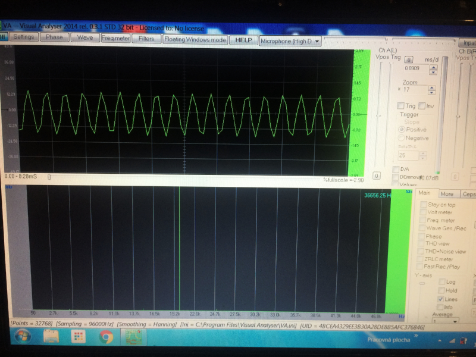Image resolution: width=476 pixels, height=357 pixels.
Task: Open the Filters toolbar button
Action: point(146,39)
